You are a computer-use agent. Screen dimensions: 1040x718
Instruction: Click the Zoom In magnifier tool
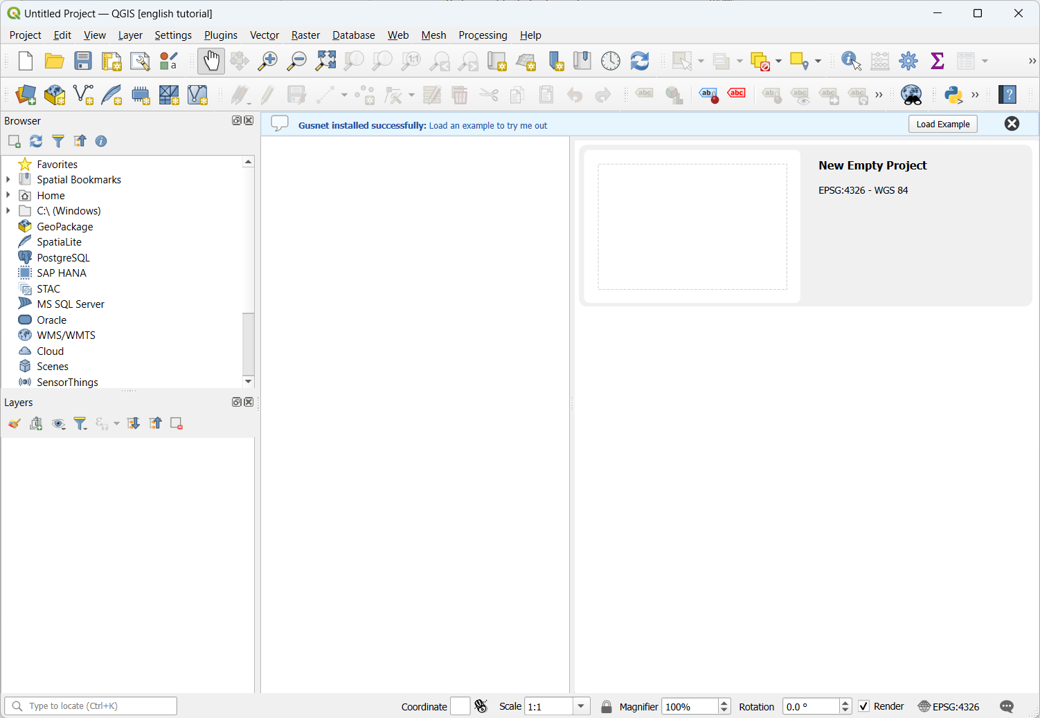pos(267,61)
